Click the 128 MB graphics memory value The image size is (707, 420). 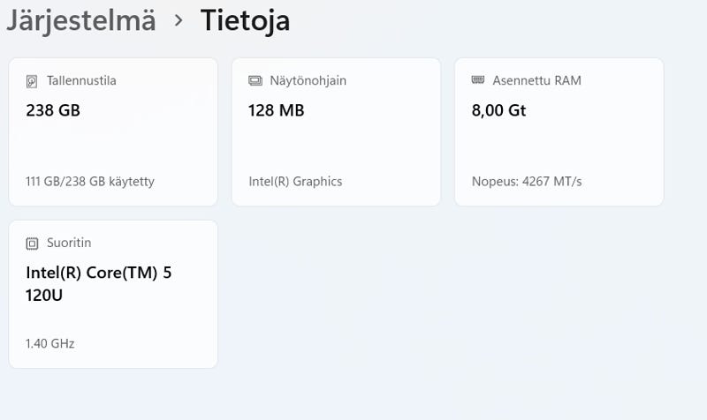click(277, 110)
